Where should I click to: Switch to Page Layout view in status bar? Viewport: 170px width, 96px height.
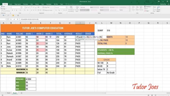tap(152, 95)
